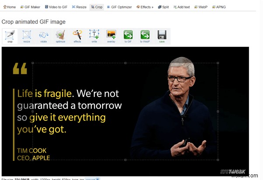The height and width of the screenshot is (180, 263).
Task: Click the top-left crop selection handle
Action: tap(33, 63)
